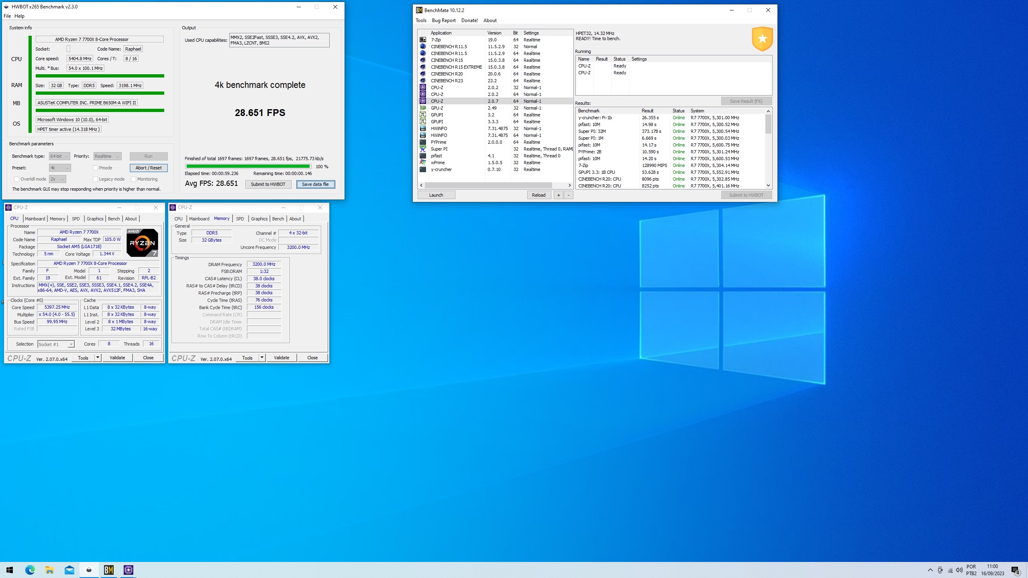Show hidden system tray icons chevron
Screen dimensions: 1028x578
click(x=930, y=570)
